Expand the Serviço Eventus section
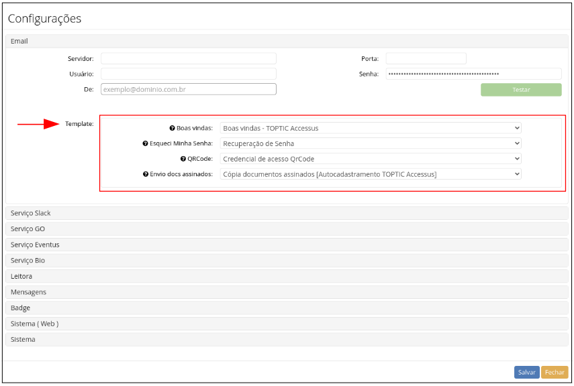574x386 pixels. point(287,245)
